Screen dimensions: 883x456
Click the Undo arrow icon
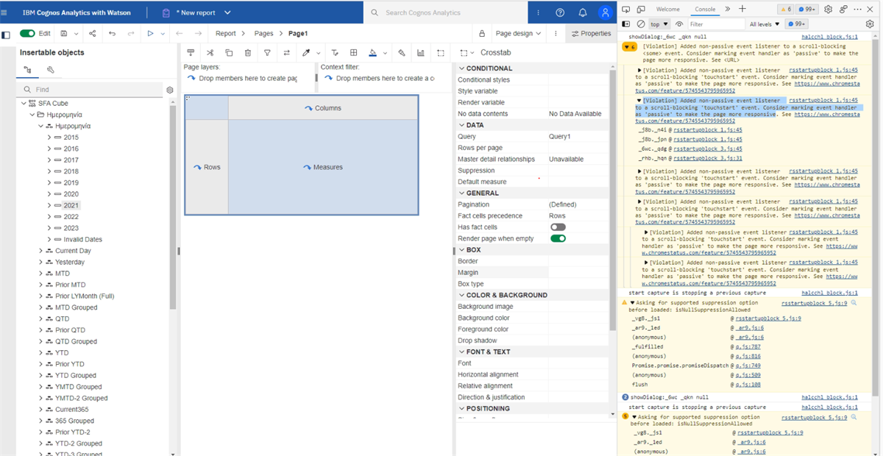112,33
